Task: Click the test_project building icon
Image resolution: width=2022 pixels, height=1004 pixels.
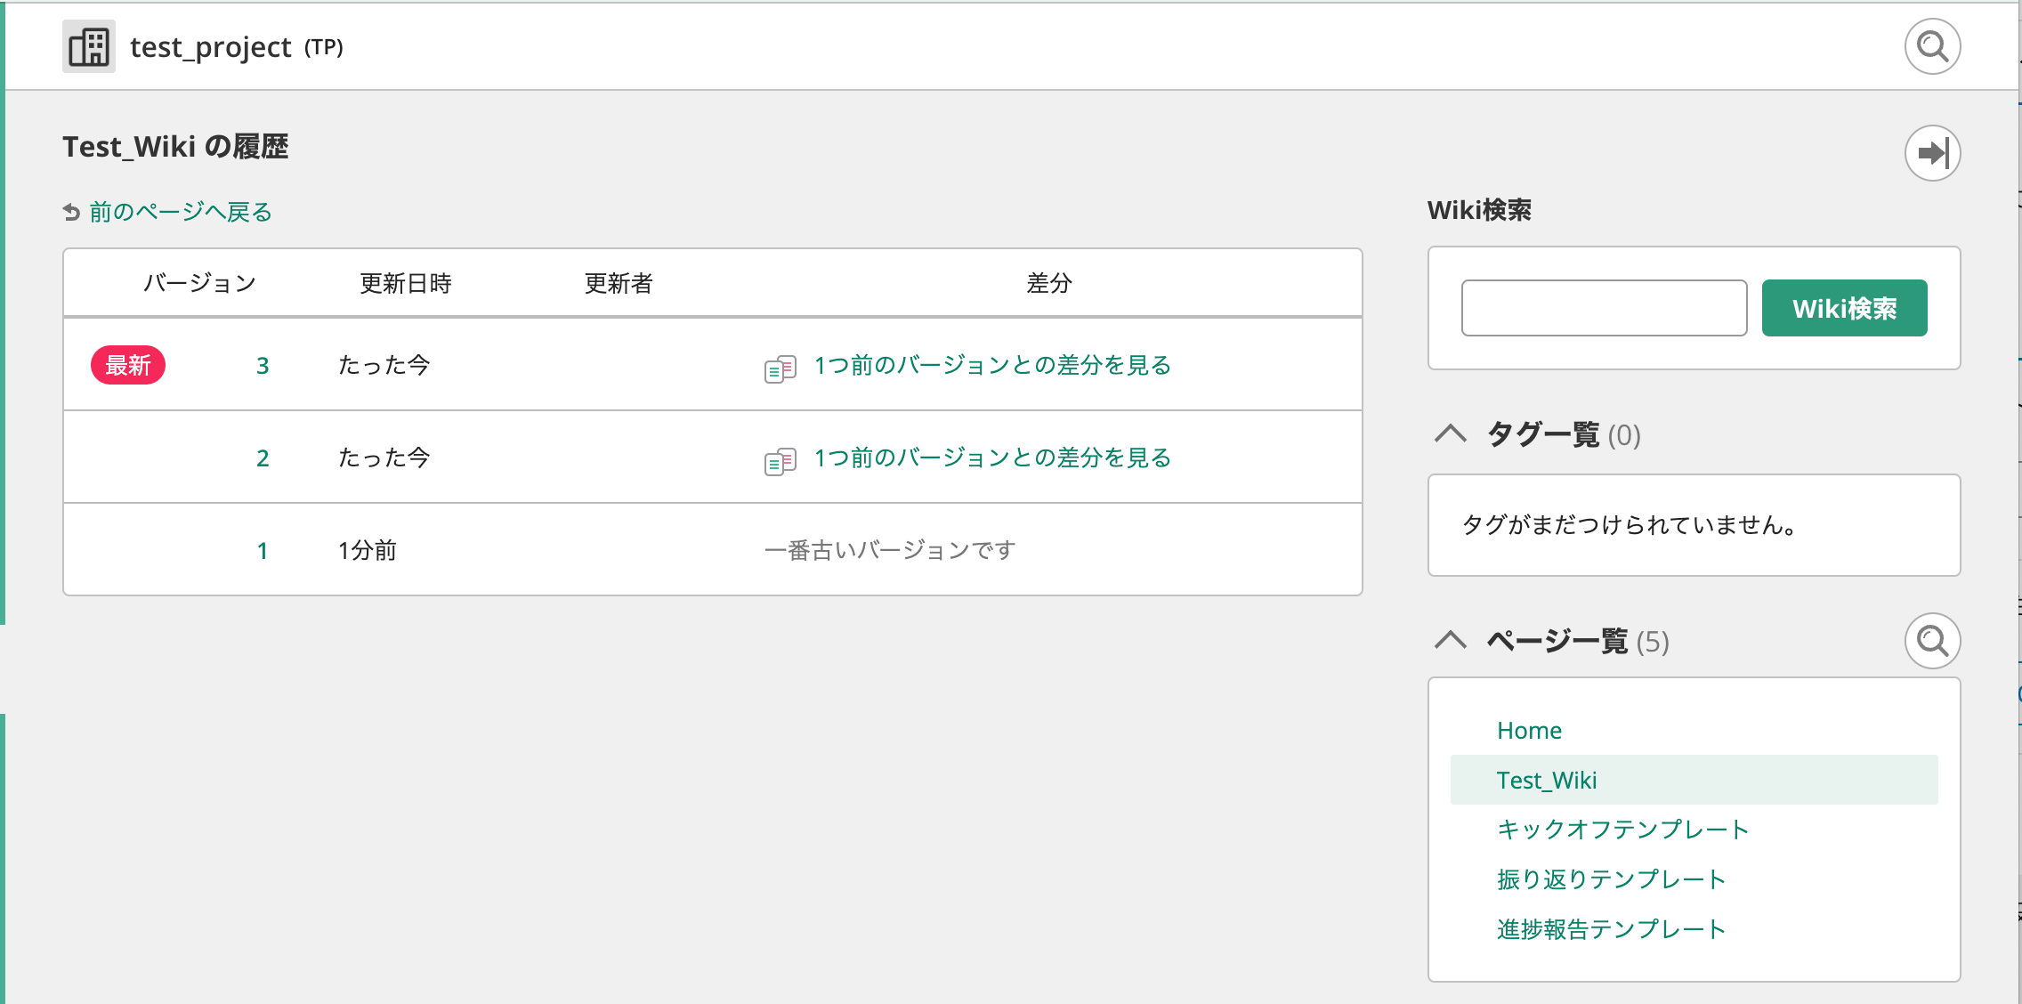Action: click(89, 46)
